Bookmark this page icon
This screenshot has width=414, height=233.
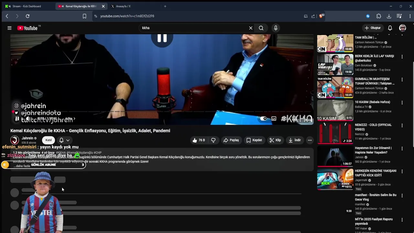(x=84, y=16)
